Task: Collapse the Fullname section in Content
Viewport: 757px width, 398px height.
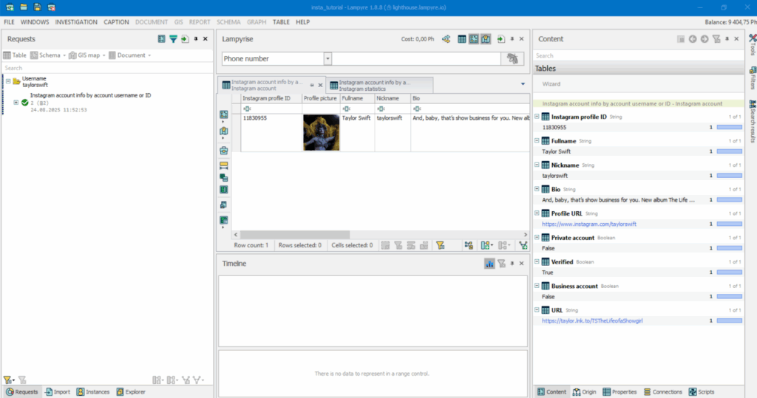Action: 537,141
